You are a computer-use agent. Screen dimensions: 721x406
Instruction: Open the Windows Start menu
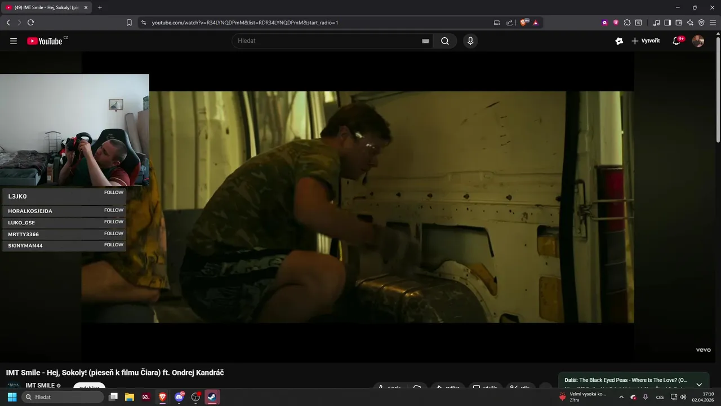[x=12, y=397]
